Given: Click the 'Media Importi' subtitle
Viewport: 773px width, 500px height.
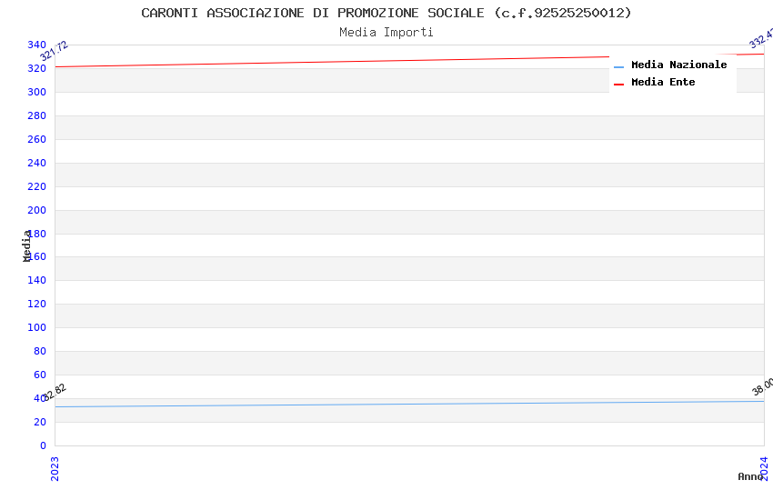Looking at the screenshot, I should coord(386,33).
